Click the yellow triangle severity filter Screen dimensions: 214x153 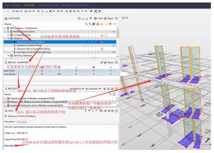pyautogui.click(x=106, y=24)
